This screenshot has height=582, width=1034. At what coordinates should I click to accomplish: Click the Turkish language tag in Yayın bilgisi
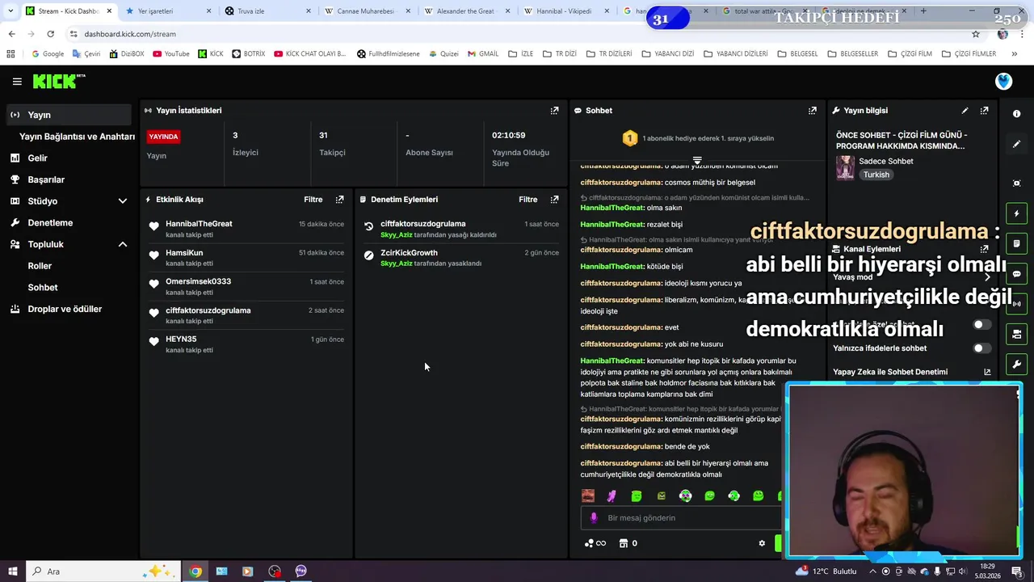876,175
